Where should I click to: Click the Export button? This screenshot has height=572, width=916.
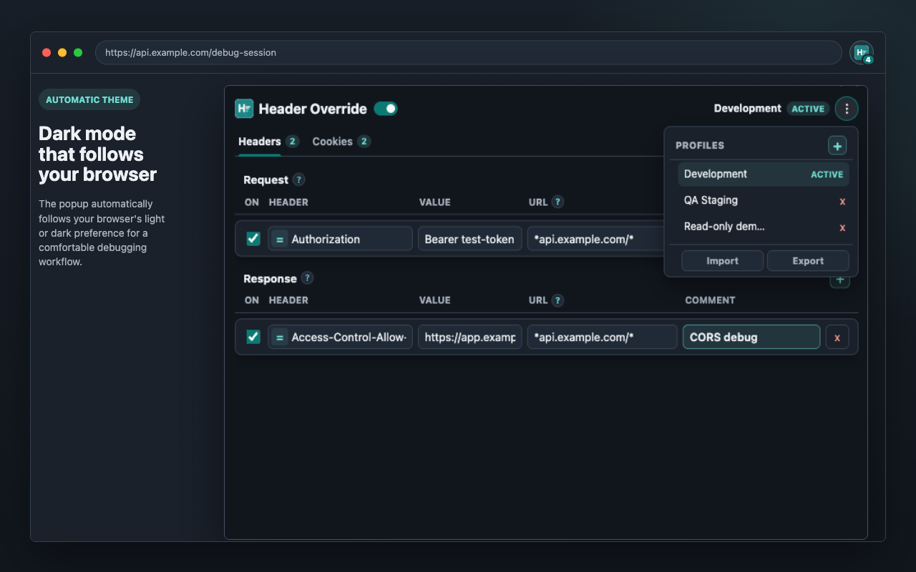[x=808, y=261]
